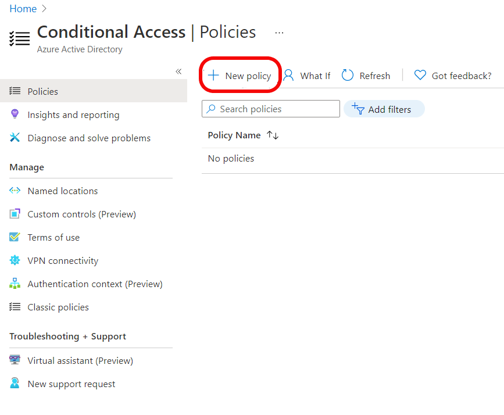This screenshot has height=415, width=504.
Task: Sort by Policy Name arrows
Action: pos(273,135)
